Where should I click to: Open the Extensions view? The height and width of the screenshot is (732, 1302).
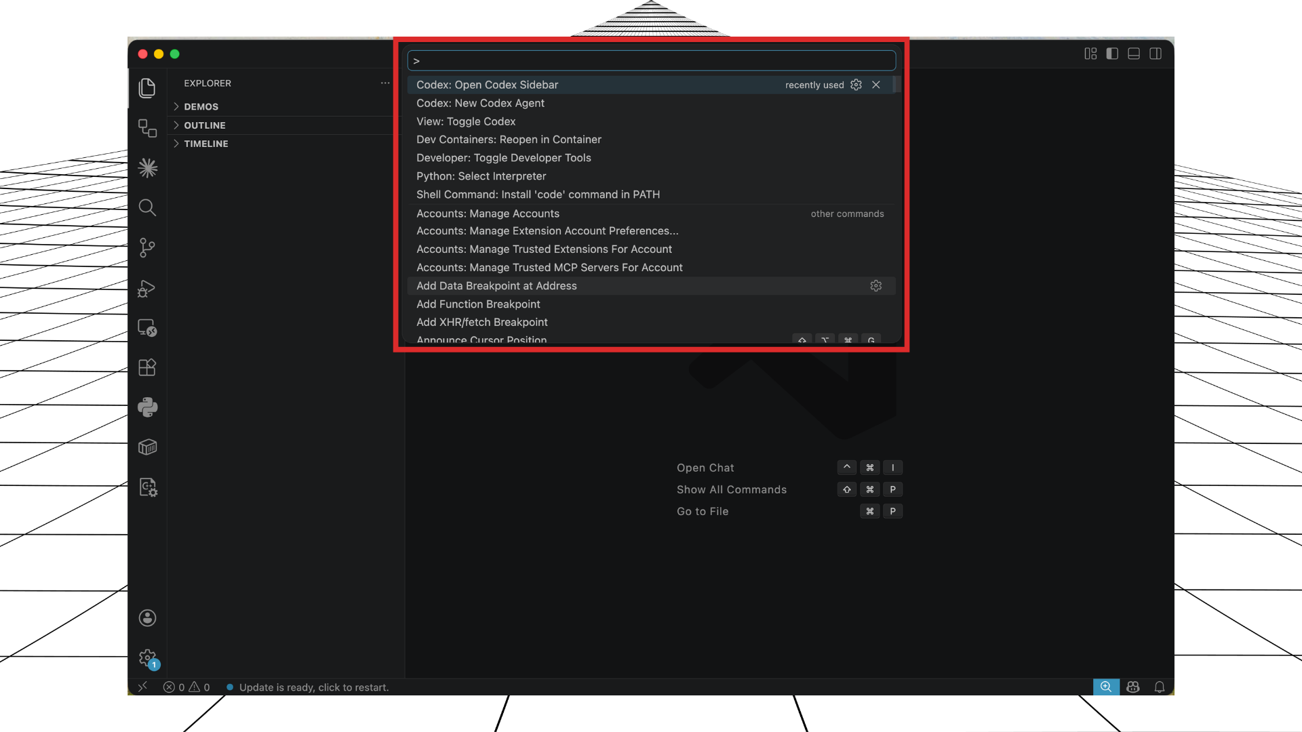[x=147, y=367]
